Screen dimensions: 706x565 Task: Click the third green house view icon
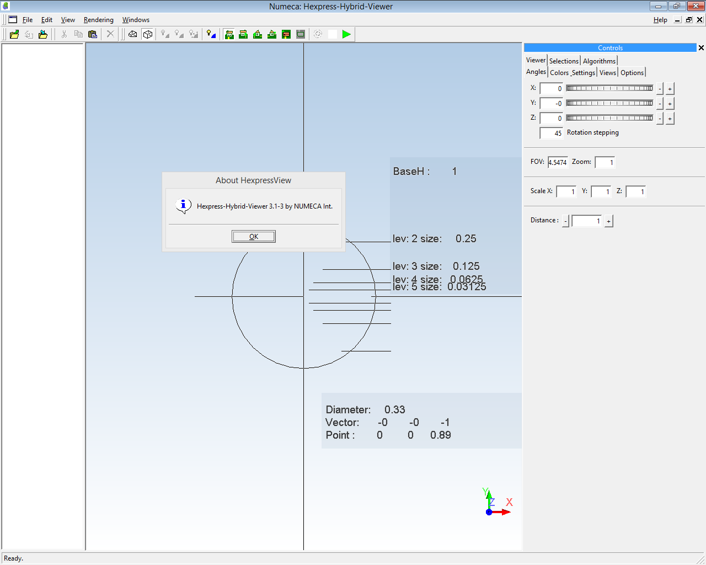point(258,34)
